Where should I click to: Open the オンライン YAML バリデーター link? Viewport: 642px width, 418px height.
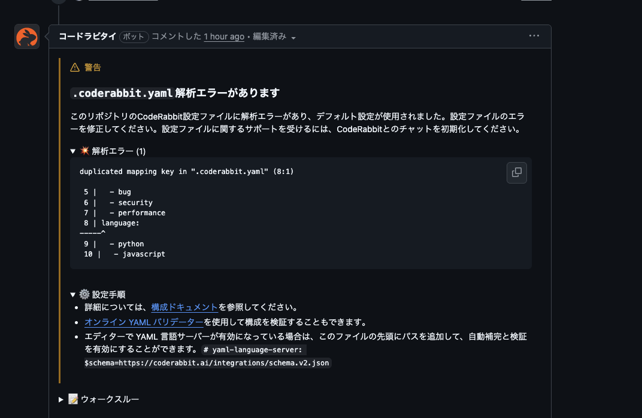[144, 322]
